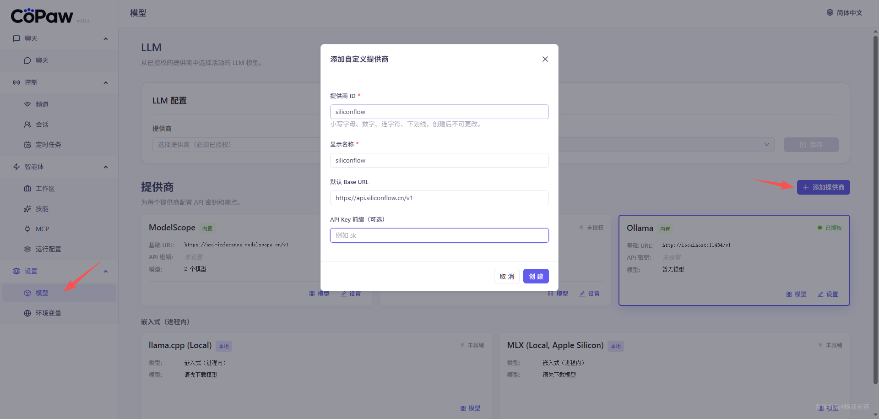Open 设置 link on Ollama card

click(828, 294)
